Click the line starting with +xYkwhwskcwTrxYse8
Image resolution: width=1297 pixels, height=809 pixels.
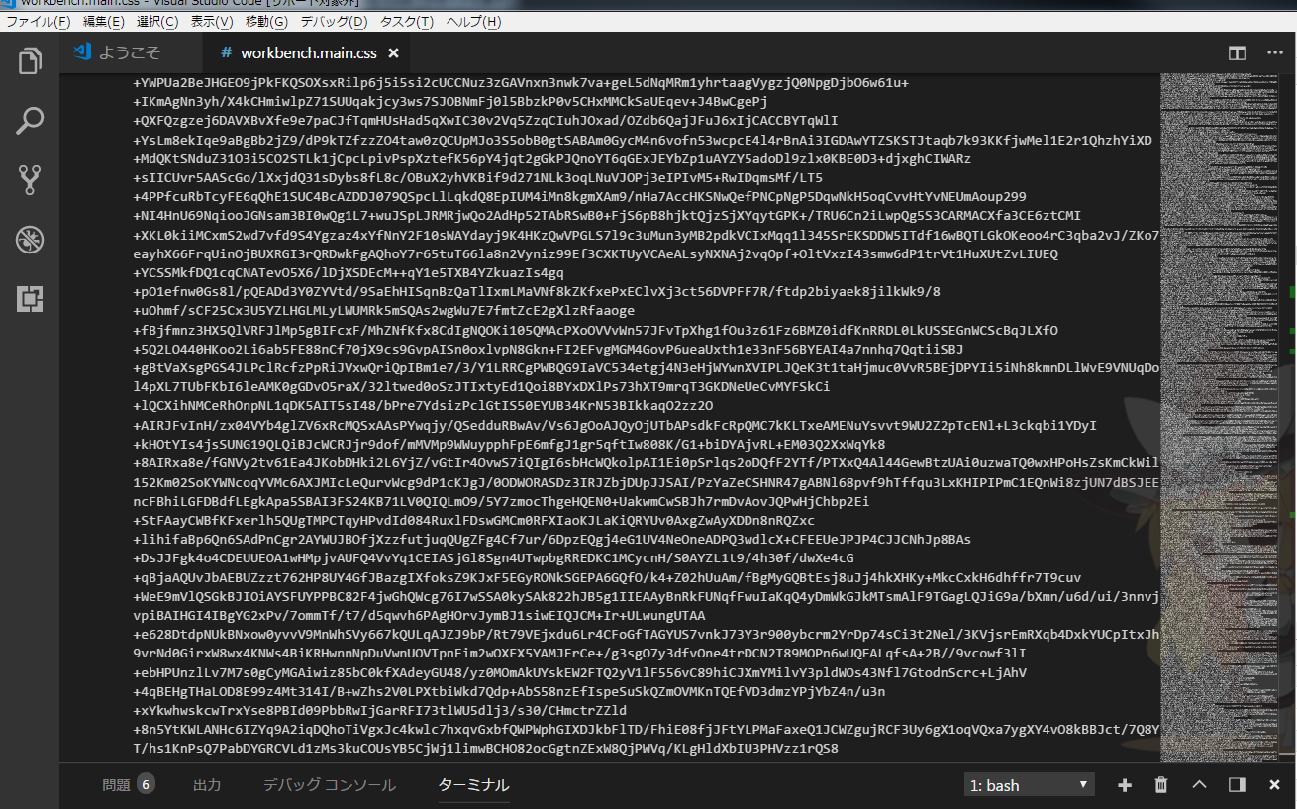tap(380, 710)
